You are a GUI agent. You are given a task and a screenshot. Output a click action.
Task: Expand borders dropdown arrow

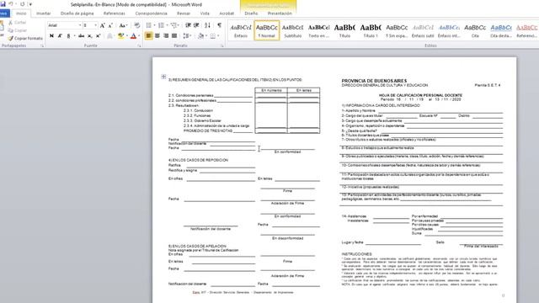(219, 35)
